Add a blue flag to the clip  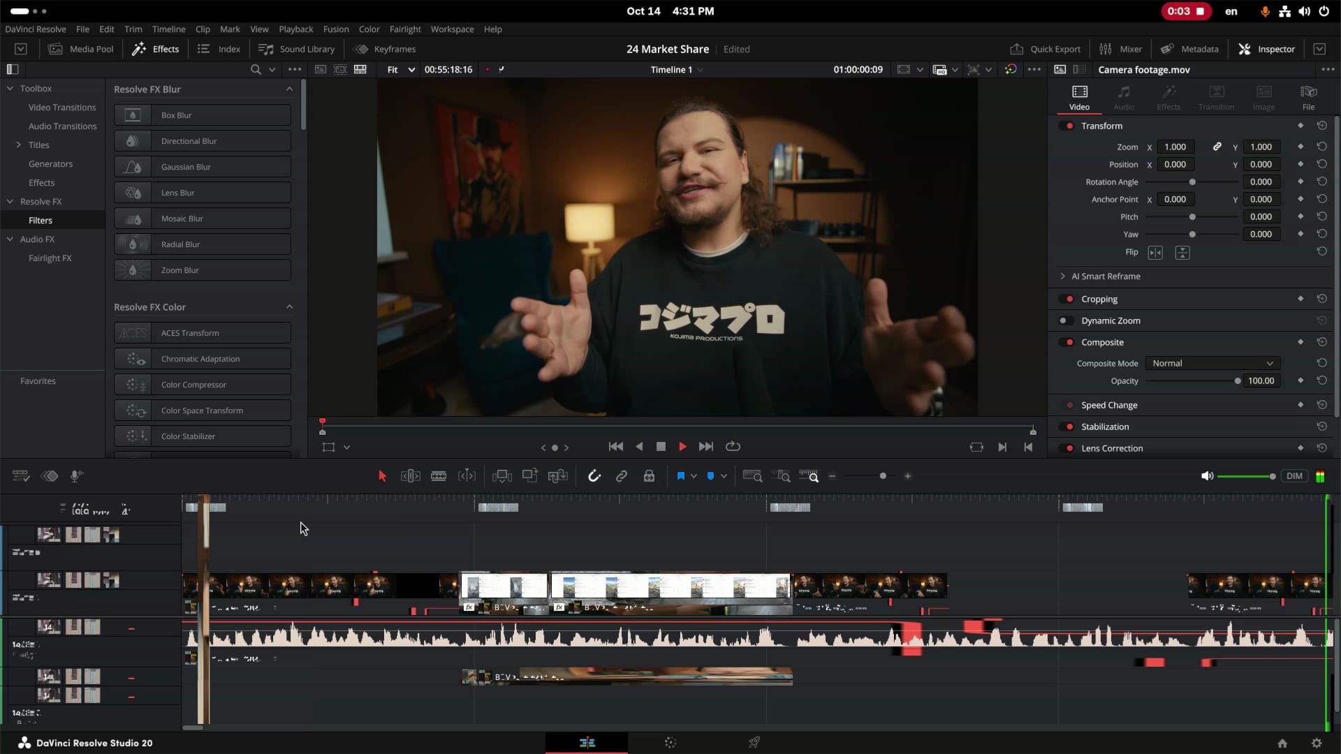pyautogui.click(x=681, y=476)
